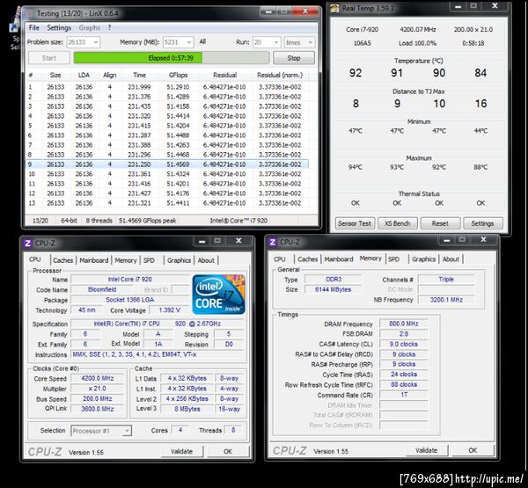Open the File menu in LinX
This screenshot has height=488, width=528.
(34, 28)
